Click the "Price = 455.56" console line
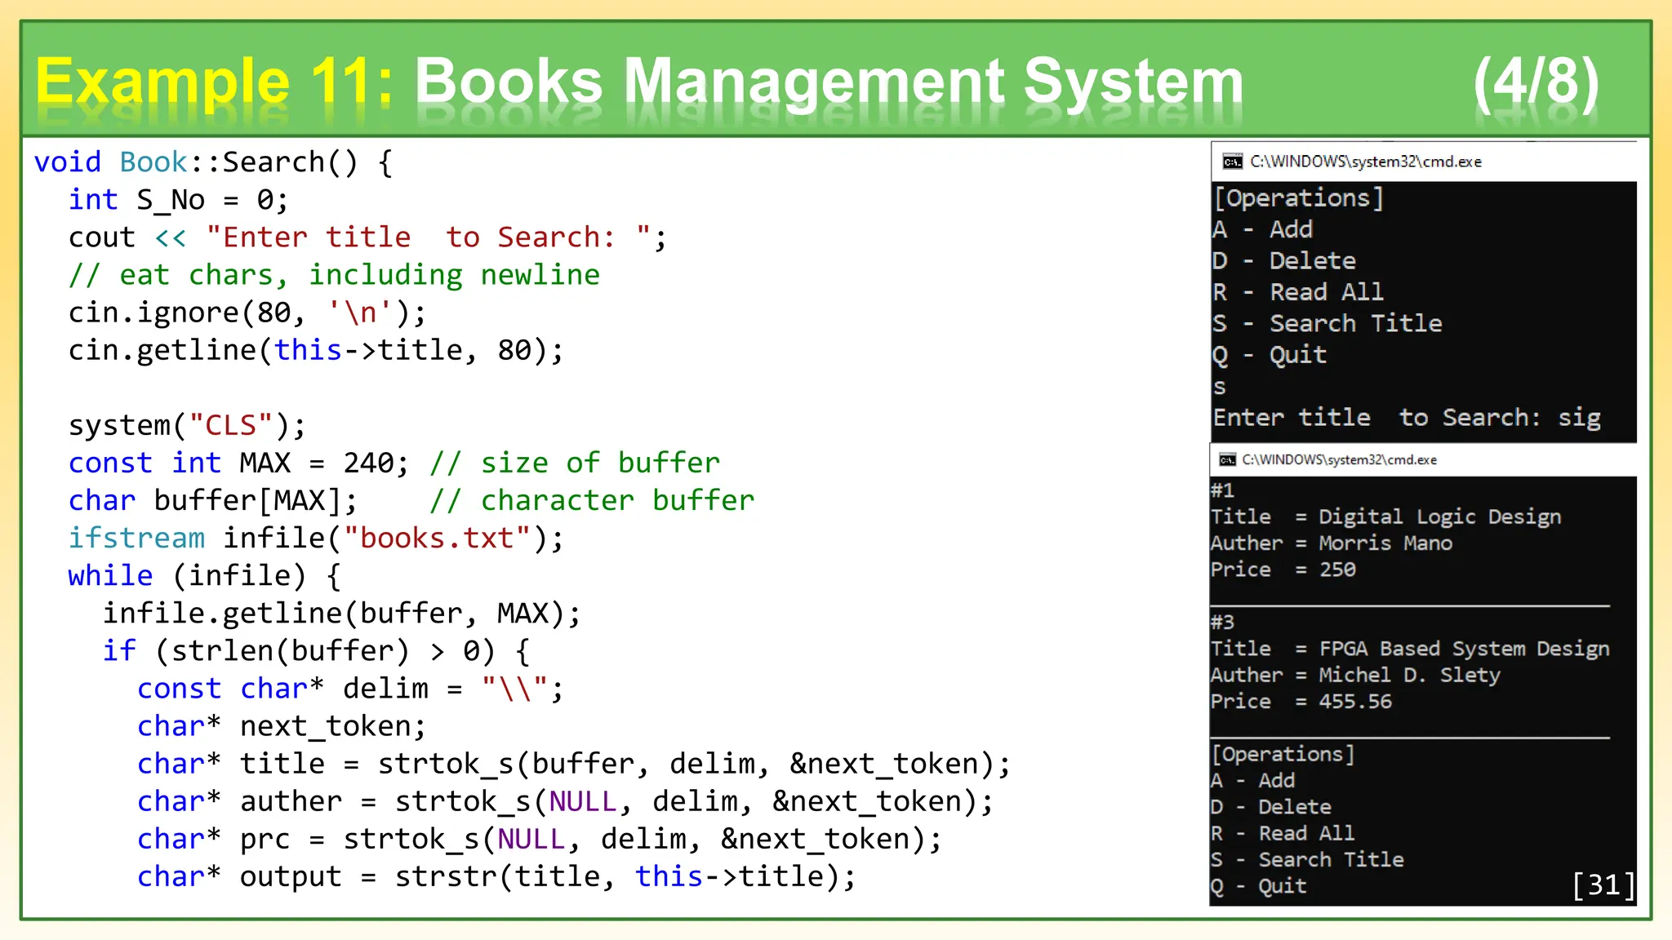Viewport: 1672px width, 940px height. tap(1301, 701)
